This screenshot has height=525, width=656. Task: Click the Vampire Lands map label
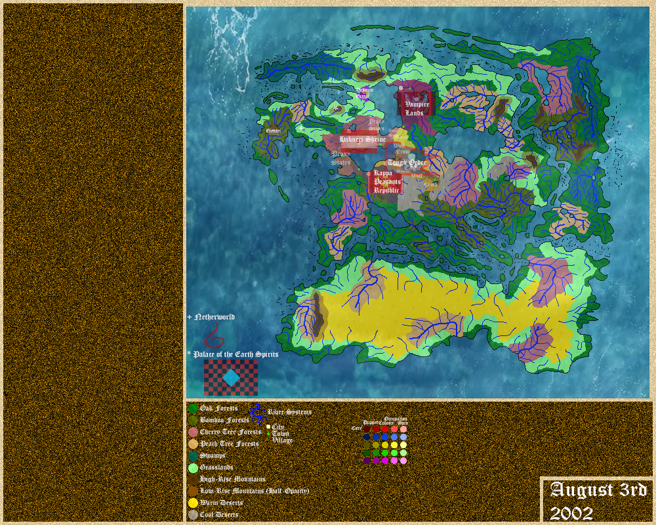tap(416, 108)
